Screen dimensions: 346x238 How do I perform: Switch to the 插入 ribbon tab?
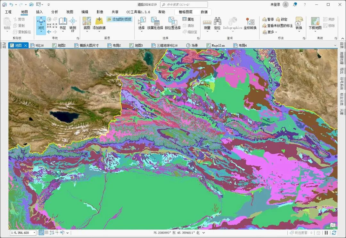[x=39, y=12]
